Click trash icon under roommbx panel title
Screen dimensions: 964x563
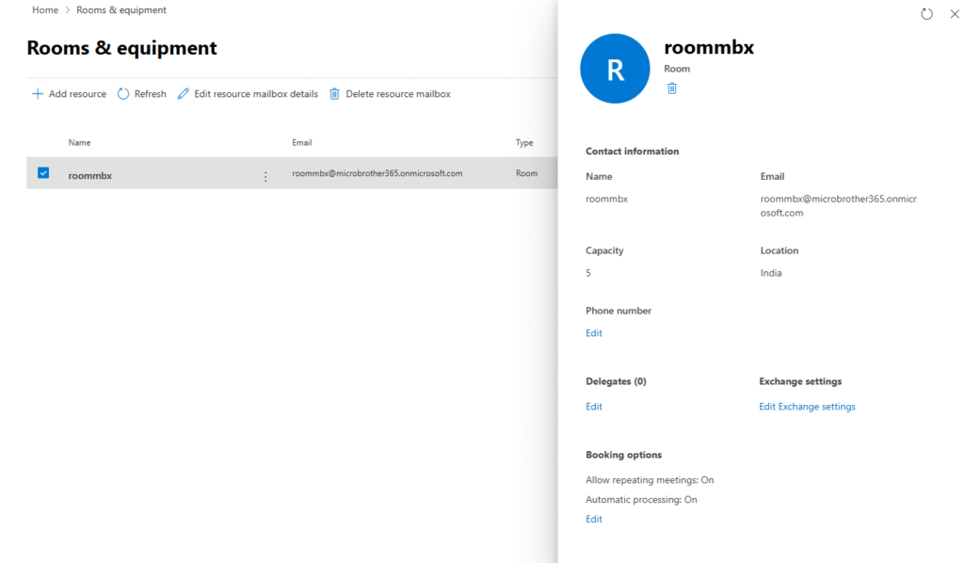(x=672, y=88)
